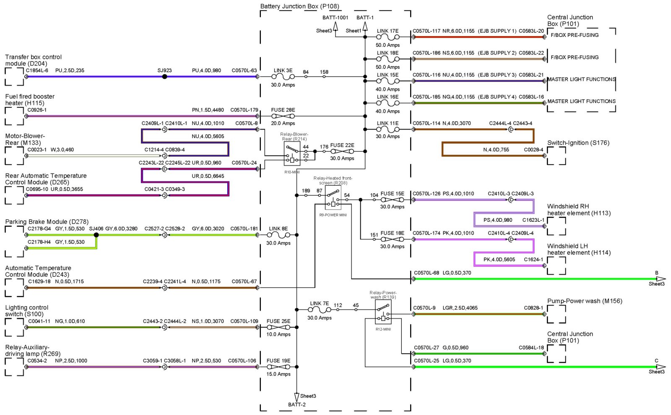Follow the B Sheet3 off-page arrow
Viewport: 671px width, 415px height.
[661, 279]
